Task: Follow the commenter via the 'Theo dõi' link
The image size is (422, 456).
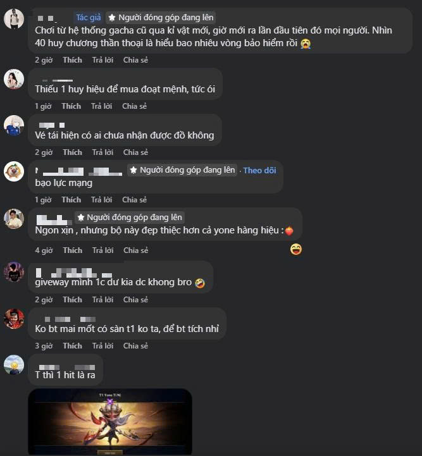Action: coord(259,170)
